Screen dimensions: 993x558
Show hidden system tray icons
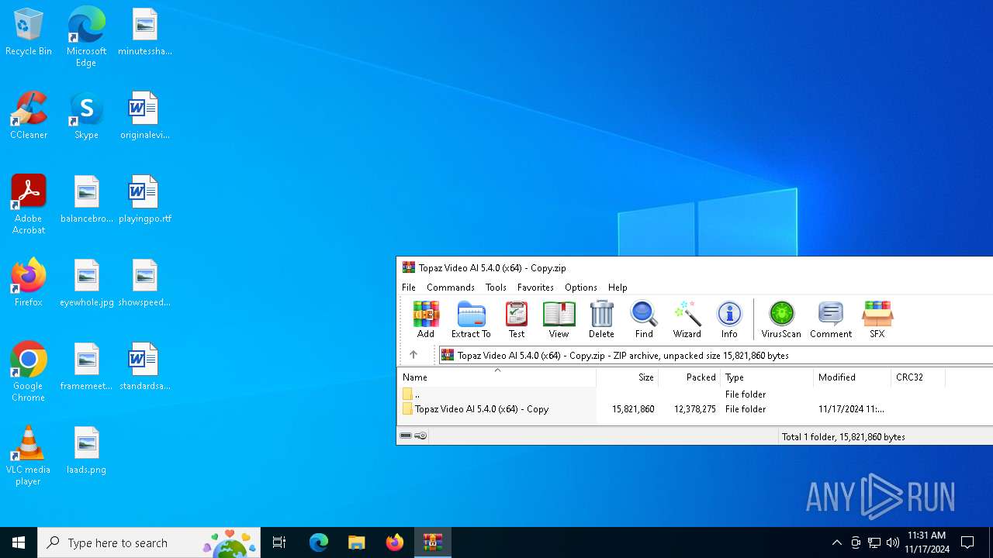point(836,542)
